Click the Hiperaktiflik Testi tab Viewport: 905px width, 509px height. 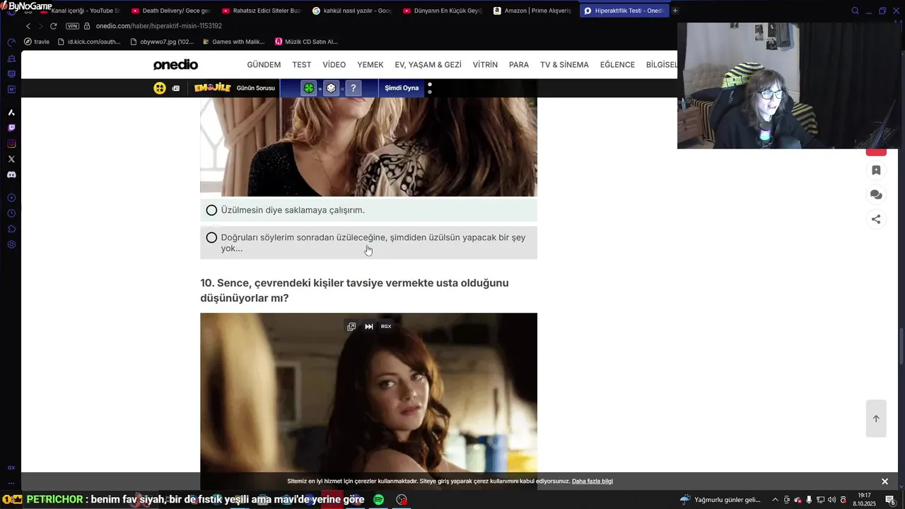pyautogui.click(x=623, y=11)
